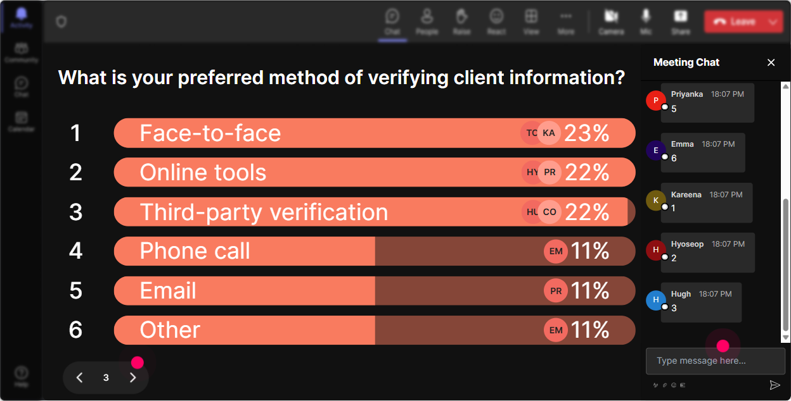The height and width of the screenshot is (401, 791).
Task: Select the Third-party verification poll bar
Action: 375,212
